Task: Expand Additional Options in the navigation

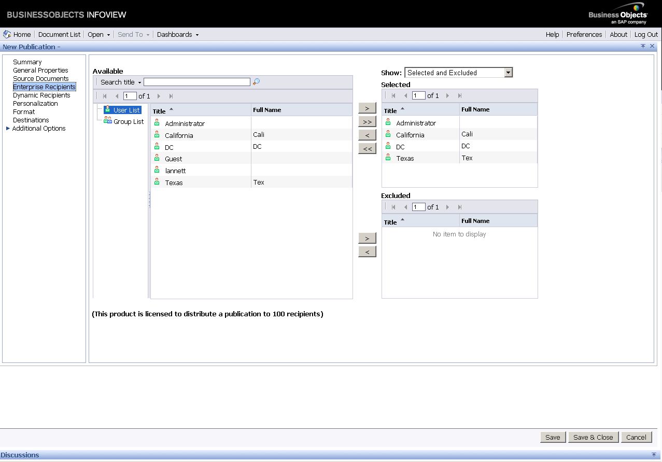Action: coord(8,128)
